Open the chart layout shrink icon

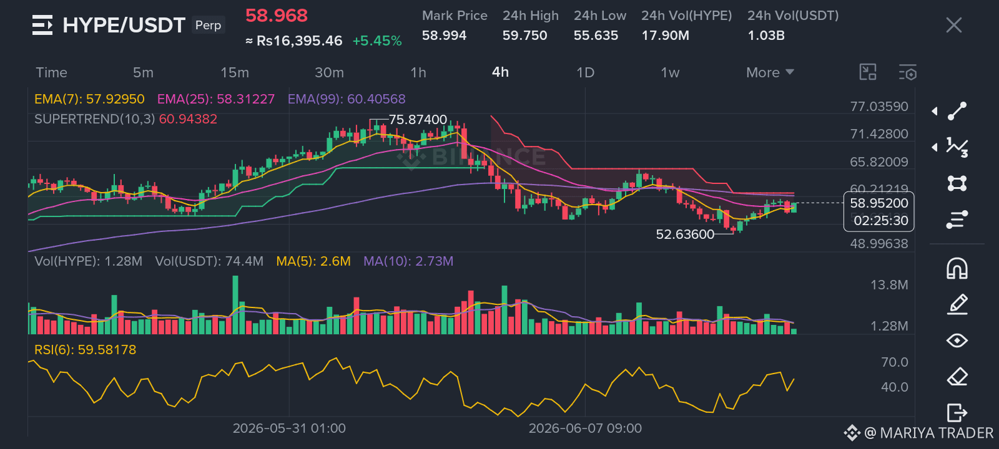pos(868,72)
